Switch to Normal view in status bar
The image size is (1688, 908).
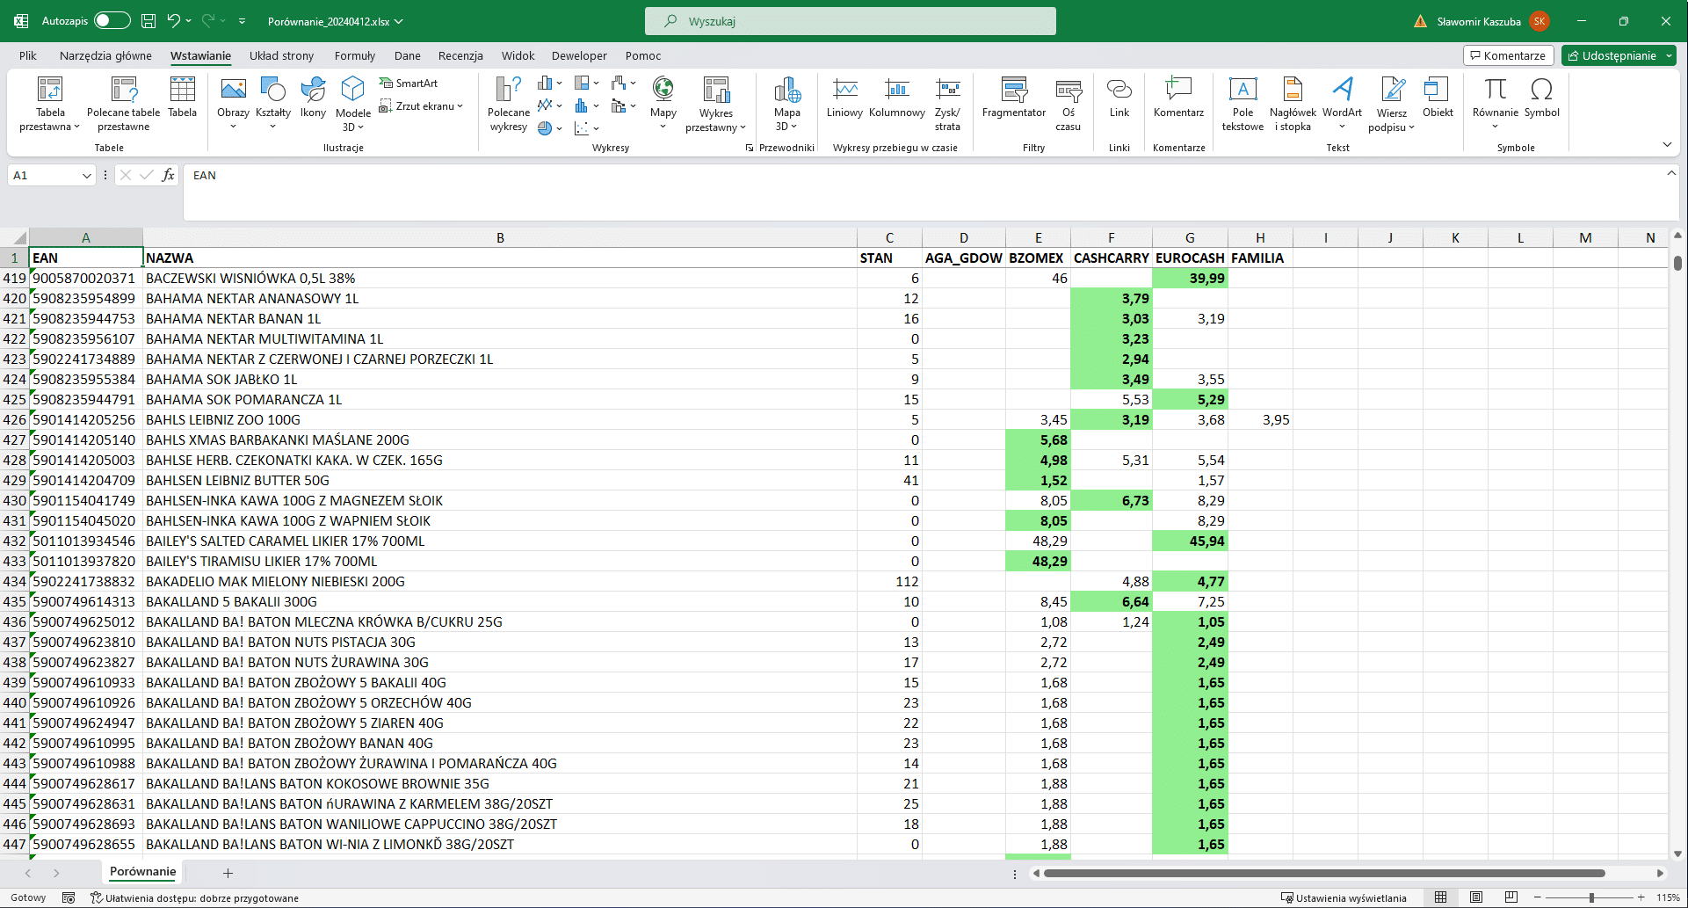coord(1440,897)
